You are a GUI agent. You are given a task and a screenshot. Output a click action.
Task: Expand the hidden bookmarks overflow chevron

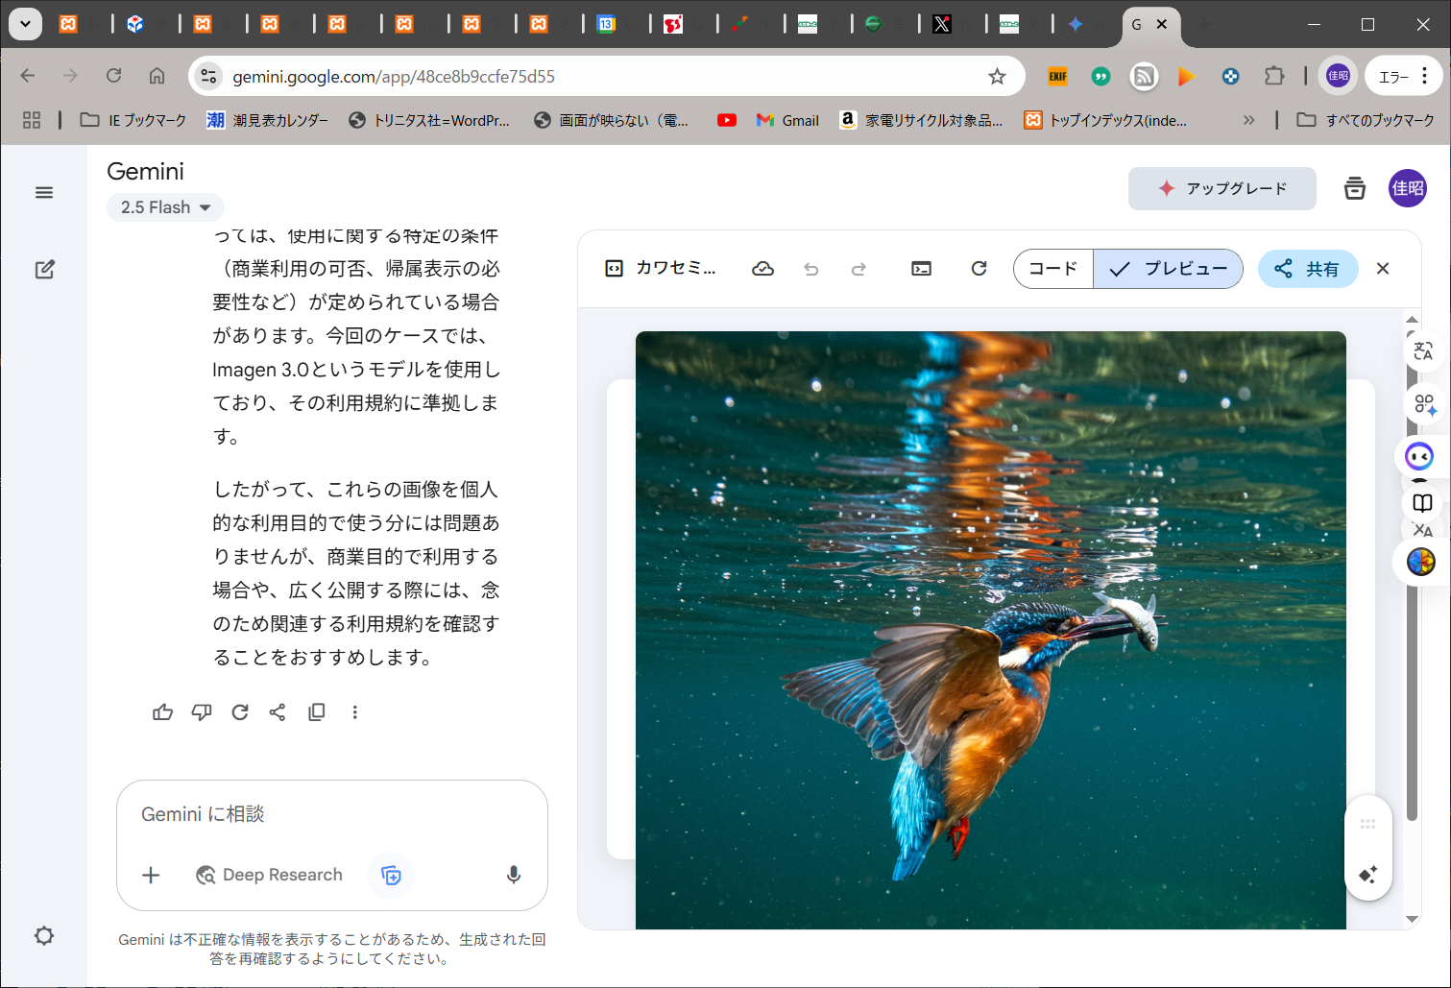point(1248,120)
